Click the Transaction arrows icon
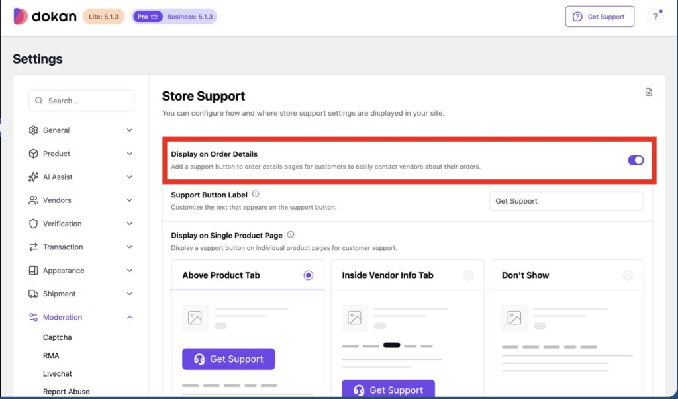 coord(33,247)
